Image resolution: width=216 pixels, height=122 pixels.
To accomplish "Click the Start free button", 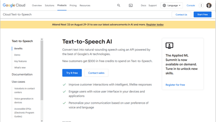I will 202,14.
